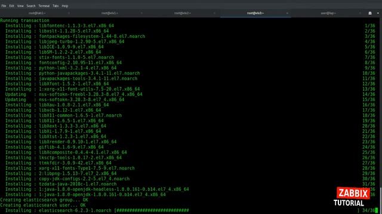Open the View menu
Viewport: 382px width, 214px height.
click(20, 6)
